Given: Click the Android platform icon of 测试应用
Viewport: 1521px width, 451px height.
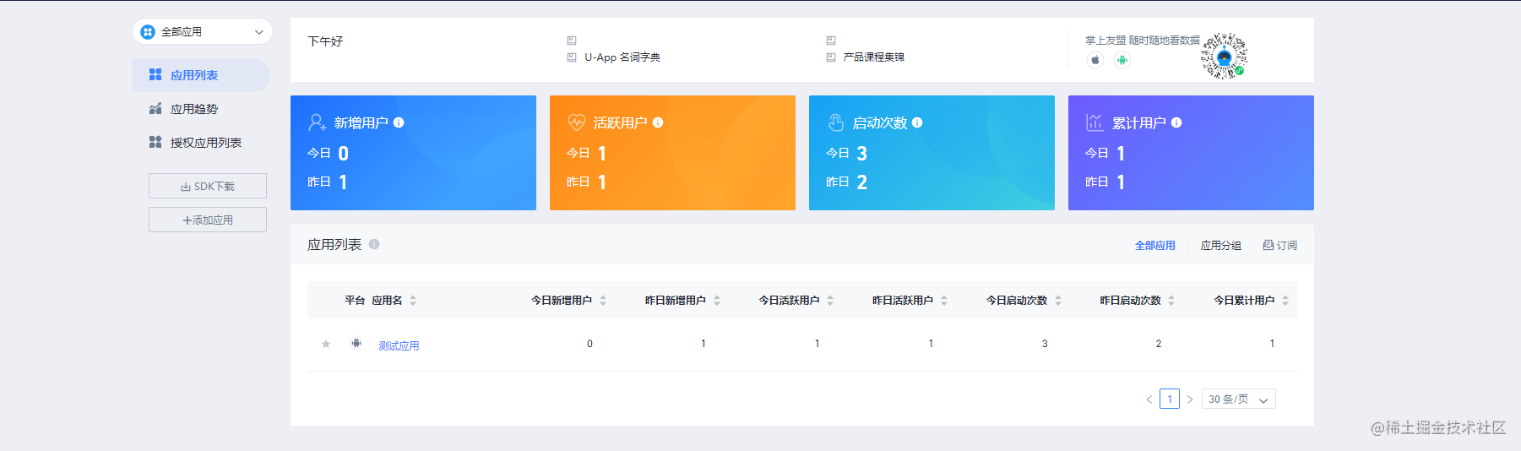Looking at the screenshot, I should [x=356, y=343].
